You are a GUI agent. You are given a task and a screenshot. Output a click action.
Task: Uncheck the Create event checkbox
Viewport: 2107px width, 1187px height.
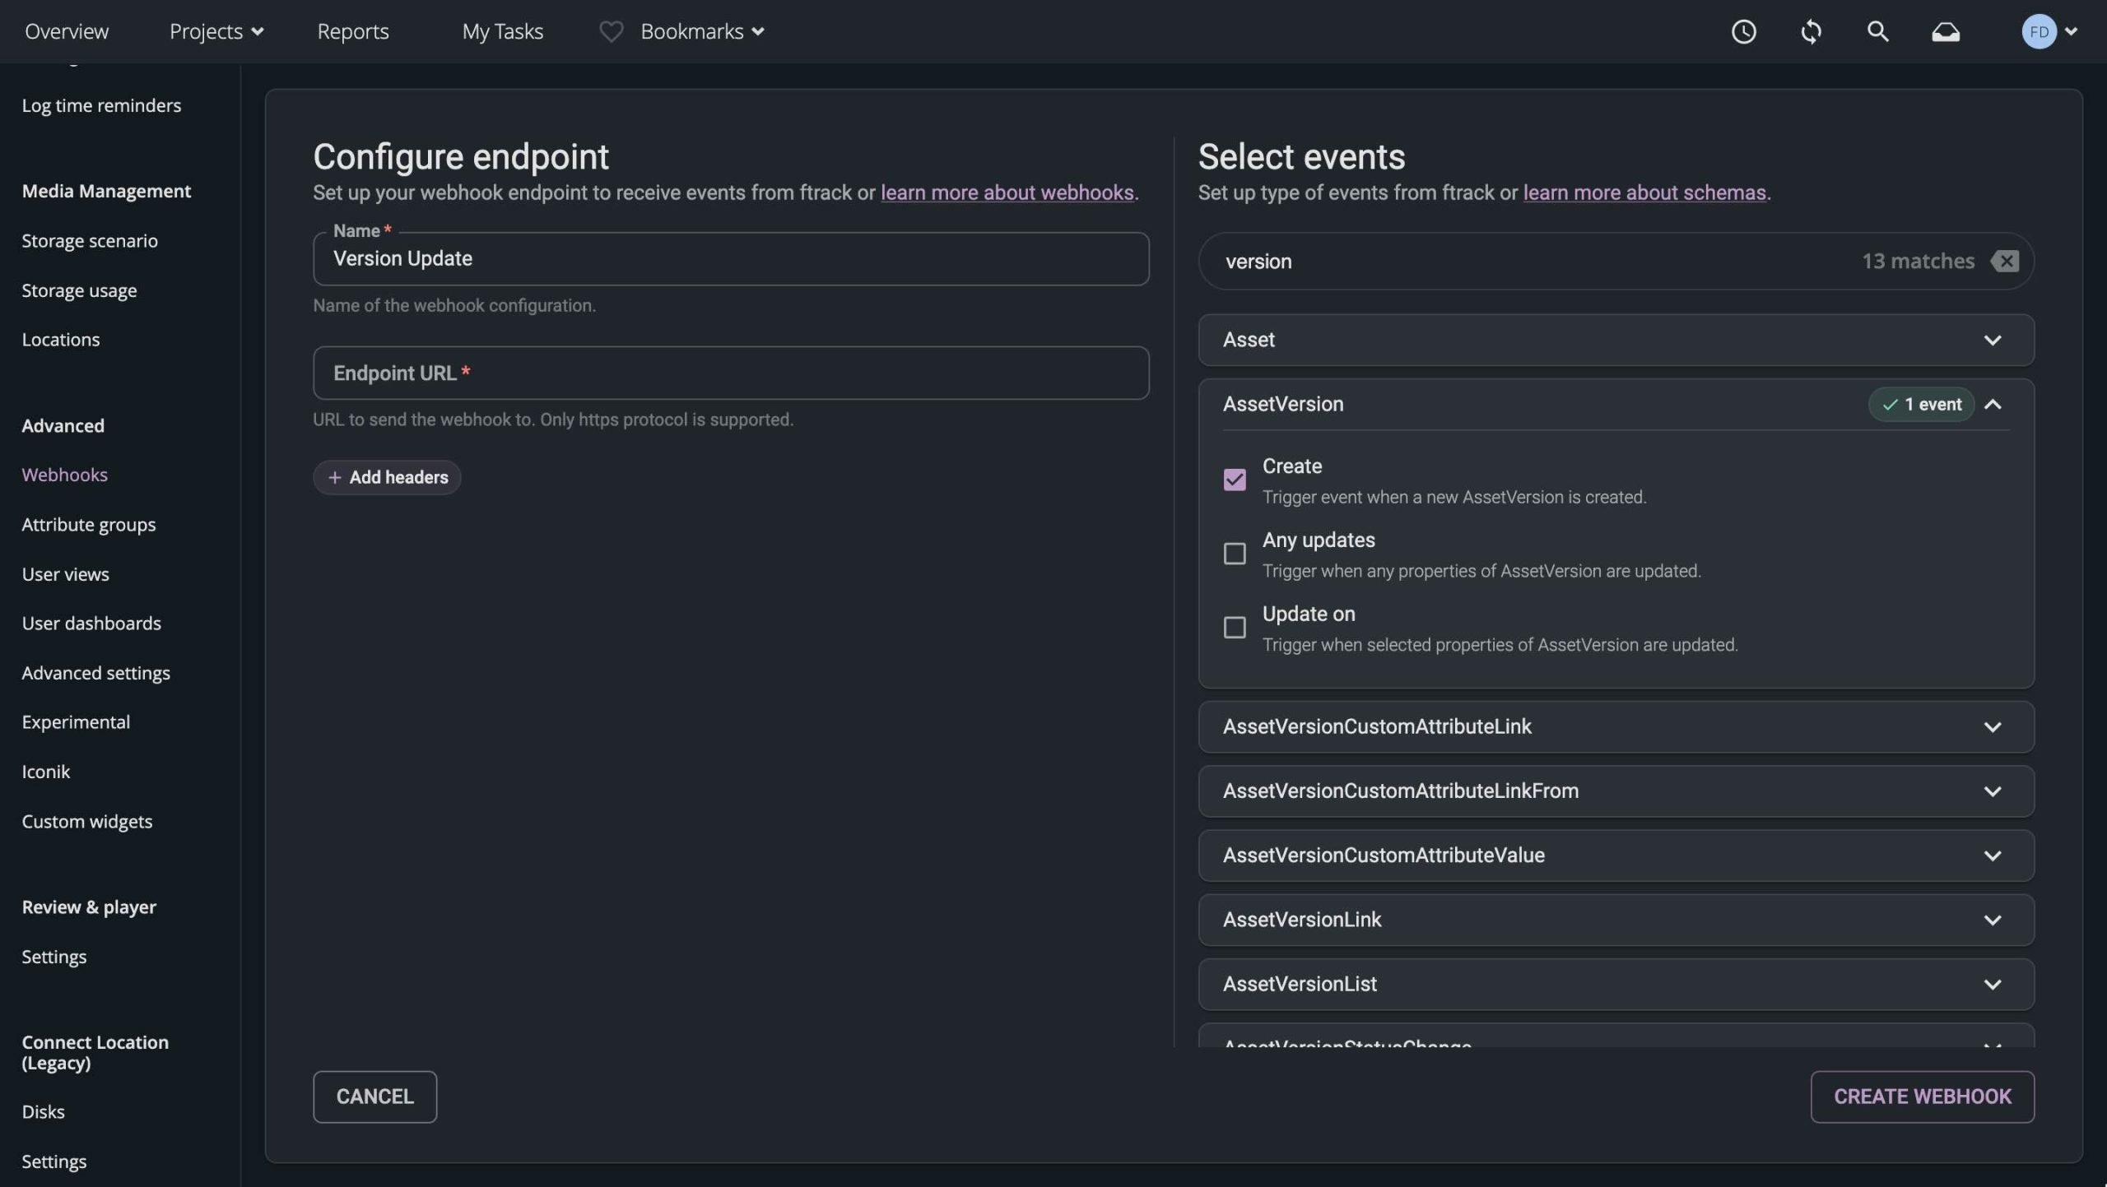click(1234, 480)
